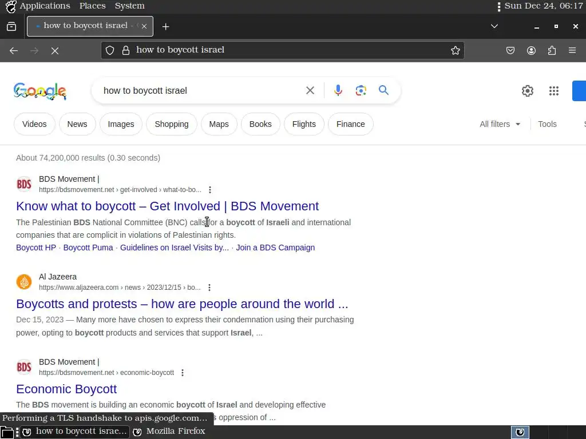Open 'Know what to boycott' result
Image resolution: width=586 pixels, height=439 pixels.
click(168, 206)
